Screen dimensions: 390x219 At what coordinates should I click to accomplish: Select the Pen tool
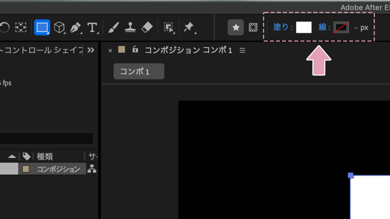76,27
